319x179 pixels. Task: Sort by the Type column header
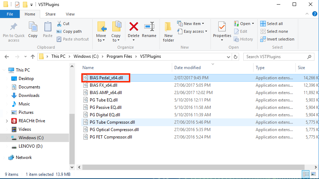pos(260,68)
